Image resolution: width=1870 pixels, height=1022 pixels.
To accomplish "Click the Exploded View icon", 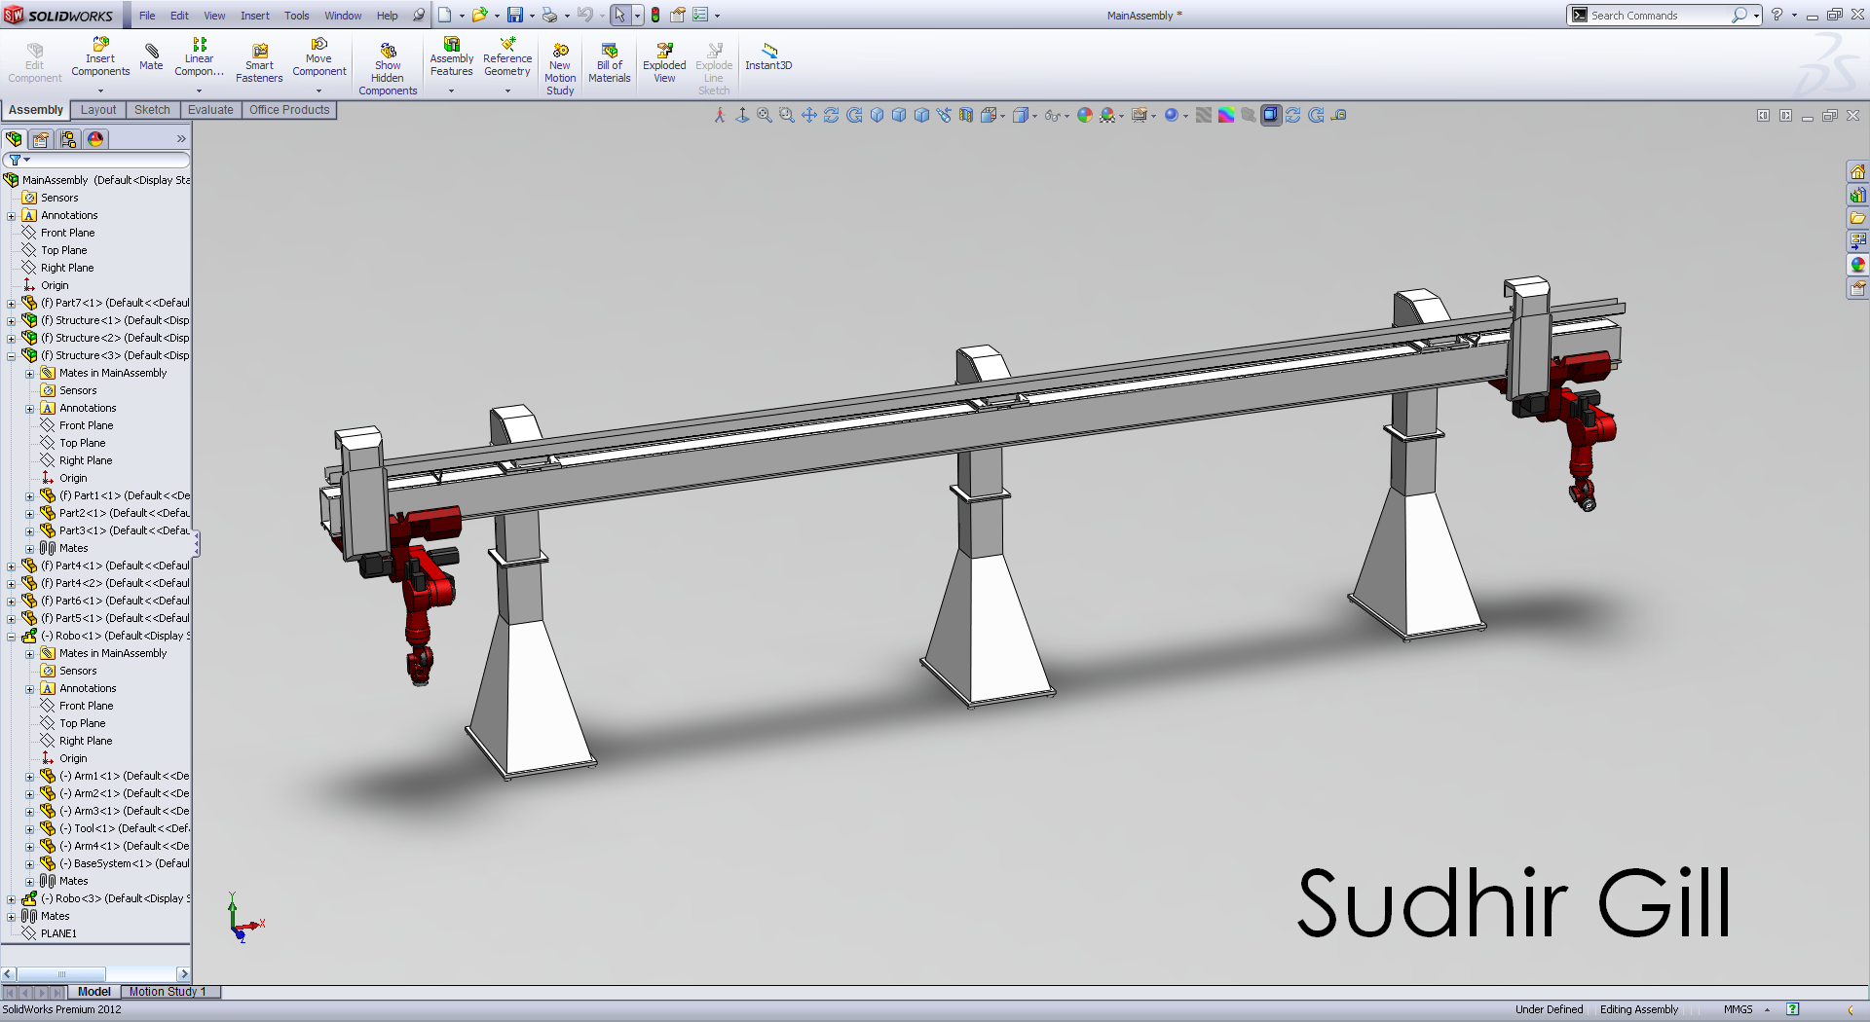I will 664,63.
